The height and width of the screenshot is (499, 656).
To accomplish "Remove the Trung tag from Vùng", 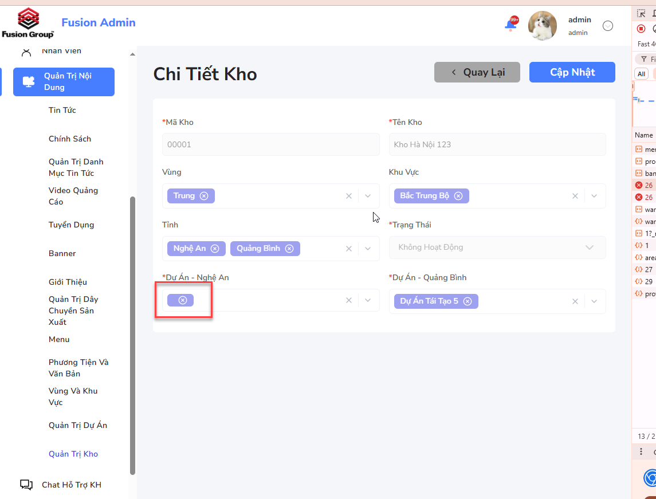I will 204,196.
